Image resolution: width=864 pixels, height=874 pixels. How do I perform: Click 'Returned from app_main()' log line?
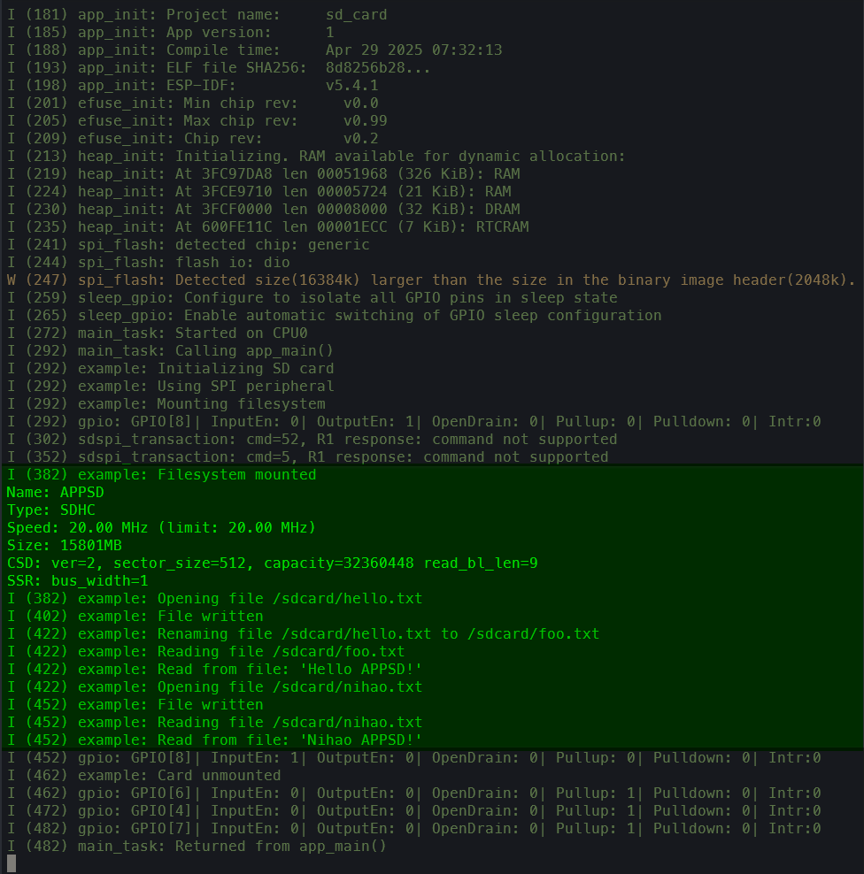197,847
